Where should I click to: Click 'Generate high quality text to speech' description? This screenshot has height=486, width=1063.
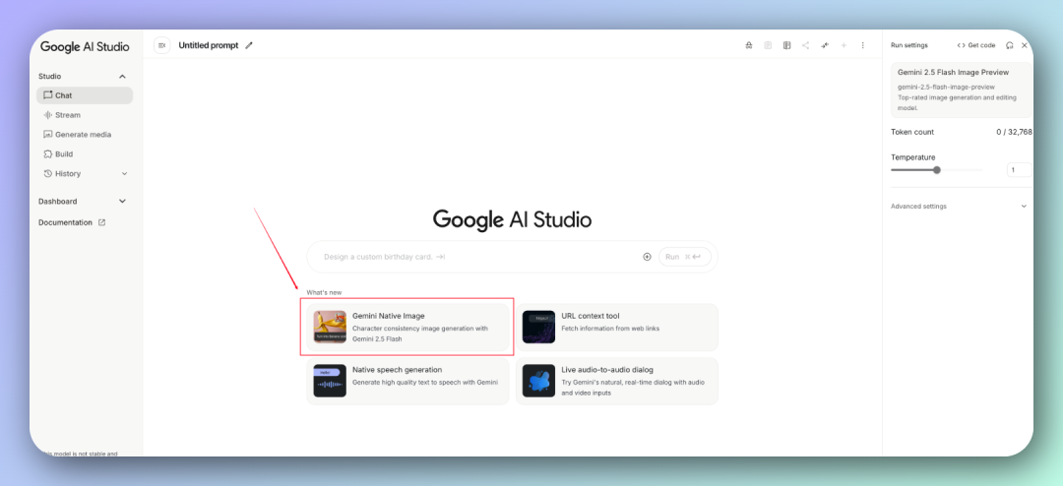[425, 383]
